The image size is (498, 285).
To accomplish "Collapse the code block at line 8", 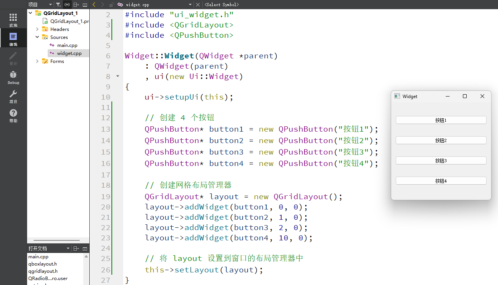I will pyautogui.click(x=117, y=76).
